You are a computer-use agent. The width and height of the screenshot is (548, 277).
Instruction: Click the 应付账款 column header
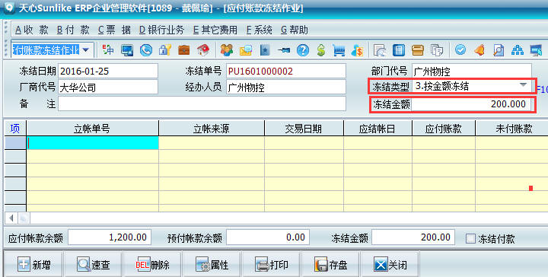(444, 129)
